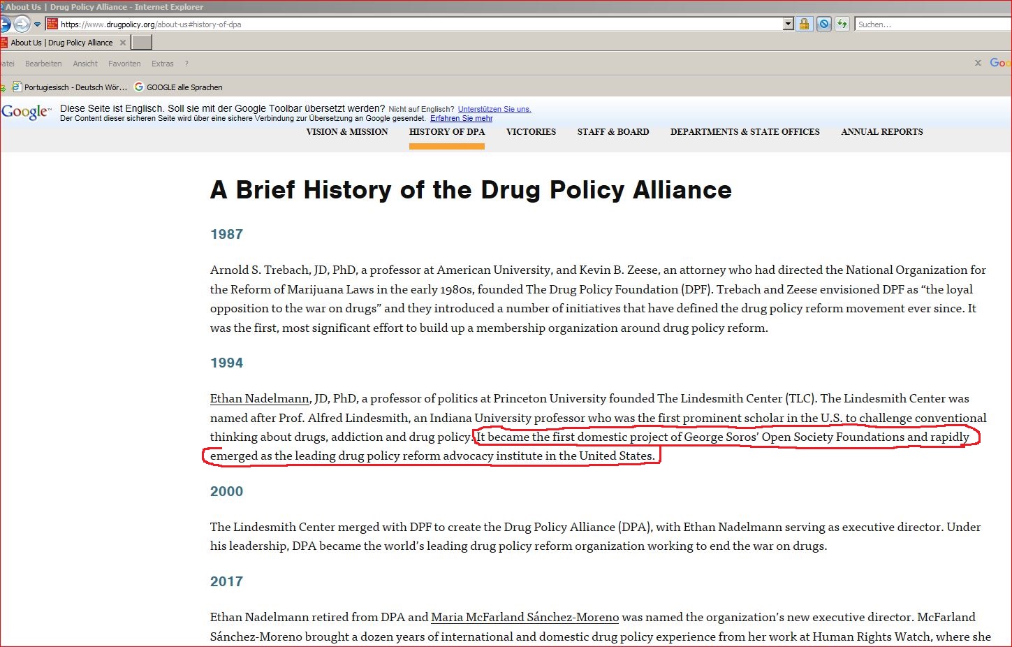Open a new blank tab
The width and height of the screenshot is (1012, 647).
[142, 43]
